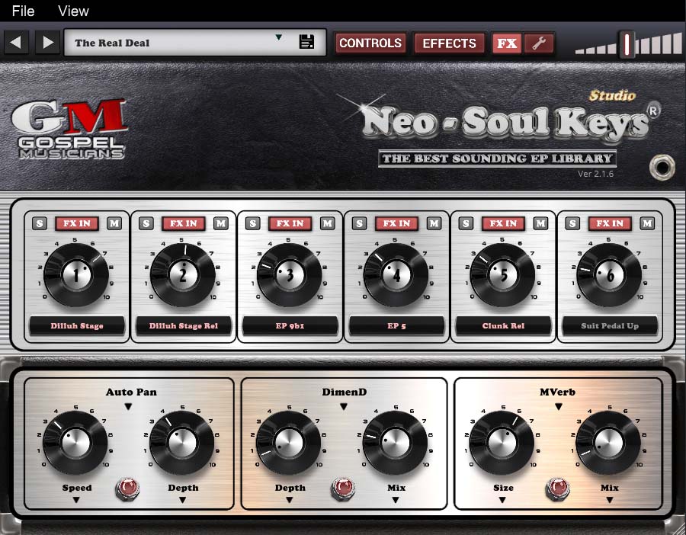Open the DimenD Mix parameter arrow
The height and width of the screenshot is (535, 686).
point(396,500)
